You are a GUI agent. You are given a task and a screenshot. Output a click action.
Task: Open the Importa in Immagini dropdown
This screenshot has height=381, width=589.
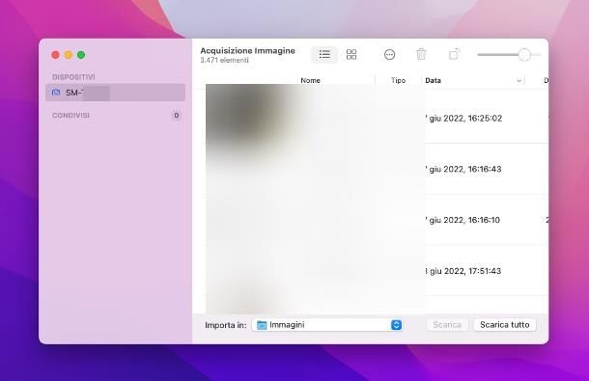pos(328,325)
